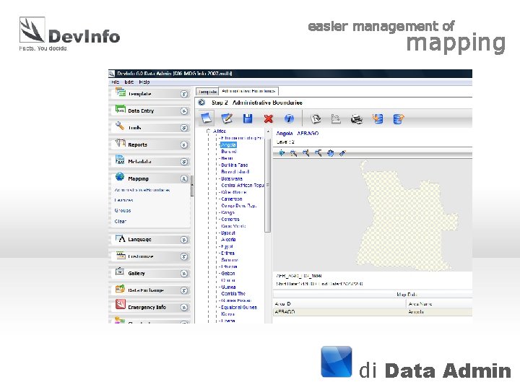Click the new map toolbar icon

point(207,118)
